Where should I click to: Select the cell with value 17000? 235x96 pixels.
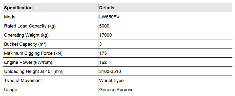pyautogui.click(x=165, y=35)
